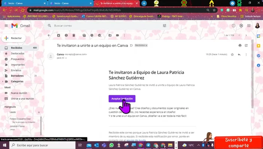The height and width of the screenshot is (149, 263).
Task: Add a new Hangouts contact with the plus icon
Action: 39,112
